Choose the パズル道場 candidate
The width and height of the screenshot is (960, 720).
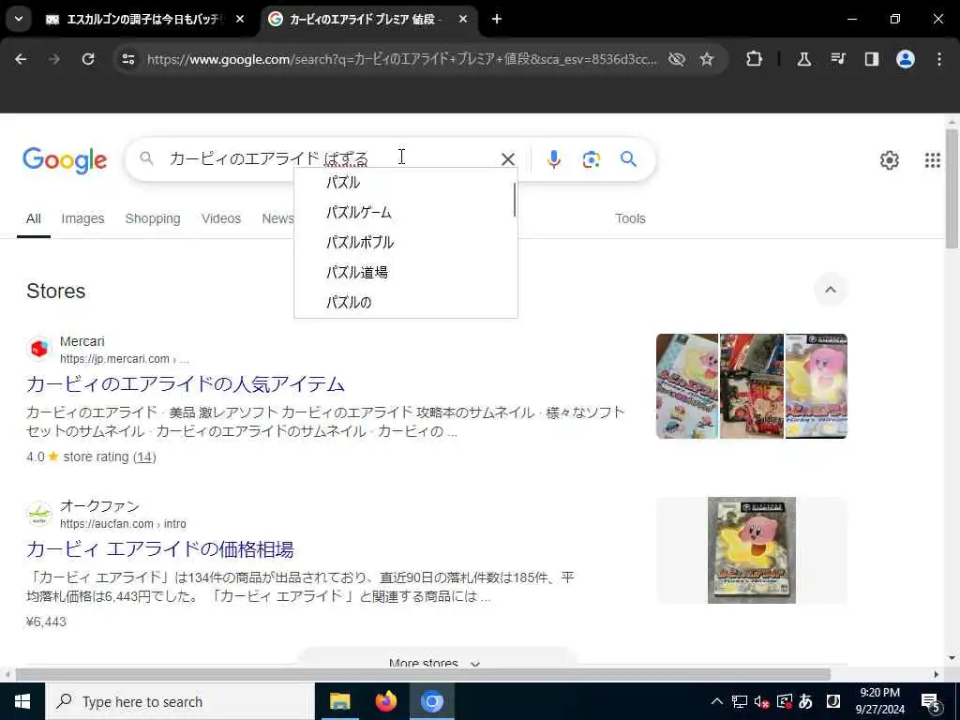coord(404,273)
